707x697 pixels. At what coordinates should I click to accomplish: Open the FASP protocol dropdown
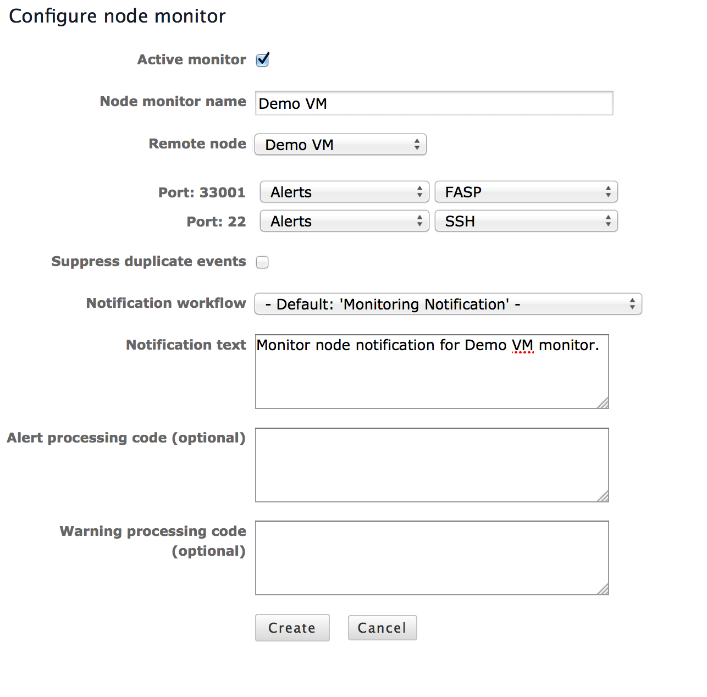coord(526,192)
